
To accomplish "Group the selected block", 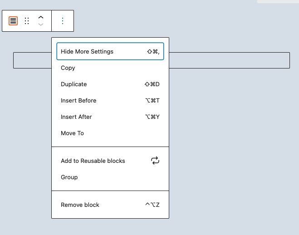I will click(110, 177).
